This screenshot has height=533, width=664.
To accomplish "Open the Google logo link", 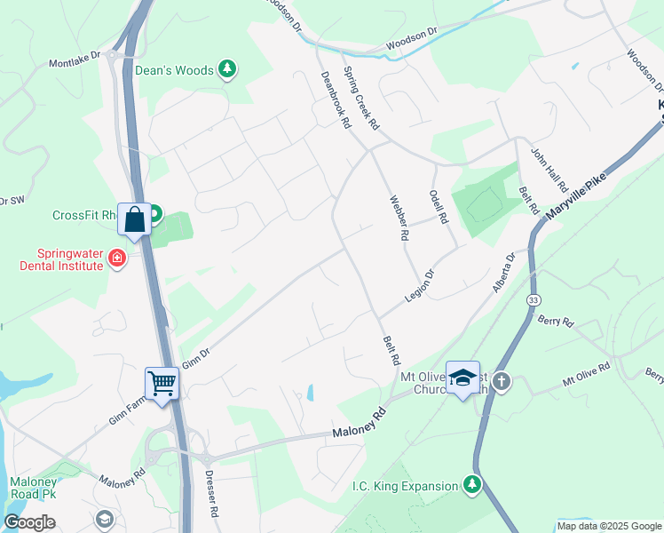I will [x=29, y=522].
